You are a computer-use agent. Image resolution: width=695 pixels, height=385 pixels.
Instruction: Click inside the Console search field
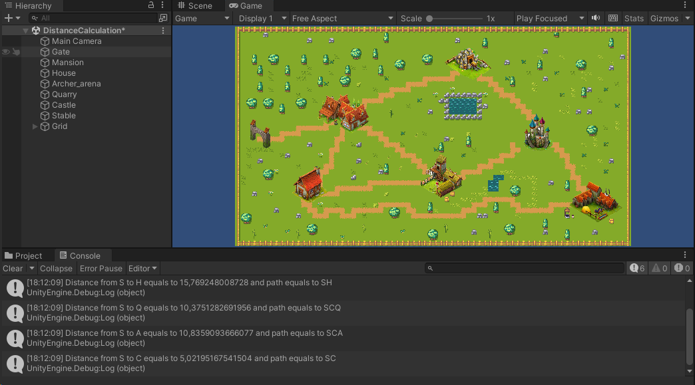pyautogui.click(x=526, y=268)
